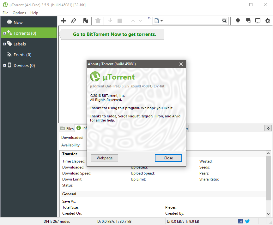Open the Help menu
This screenshot has height=225, width=273.
[x=34, y=13]
